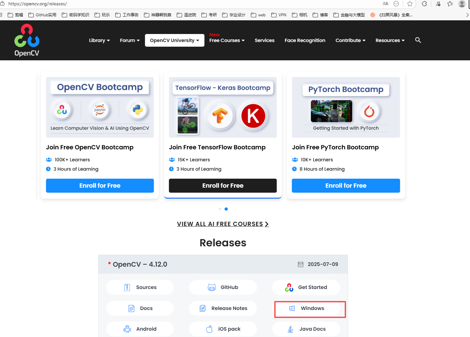Click the browser address bar URL
470x337 pixels.
[37, 4]
